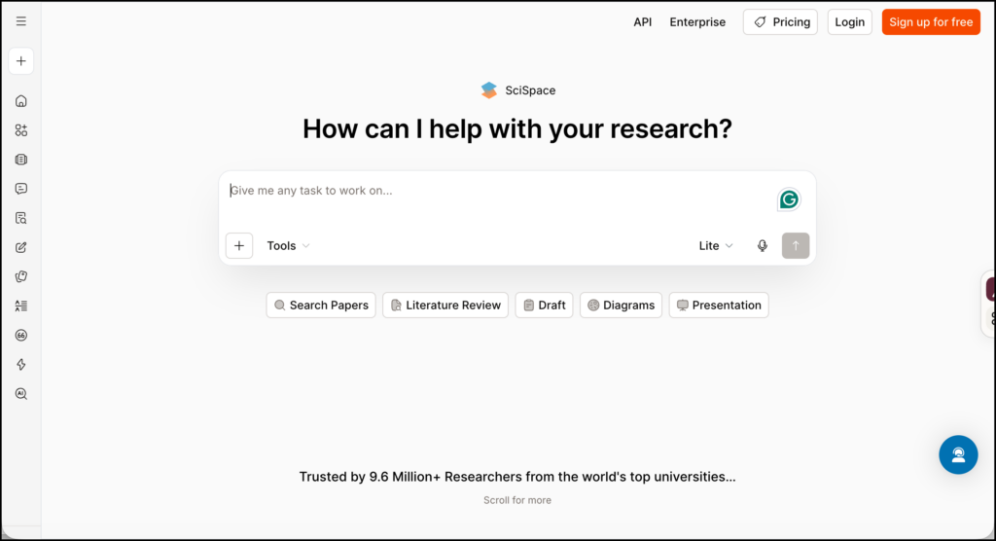Image resolution: width=996 pixels, height=541 pixels.
Task: Click the 'How can I help with your research?' heading
Action: 517,129
